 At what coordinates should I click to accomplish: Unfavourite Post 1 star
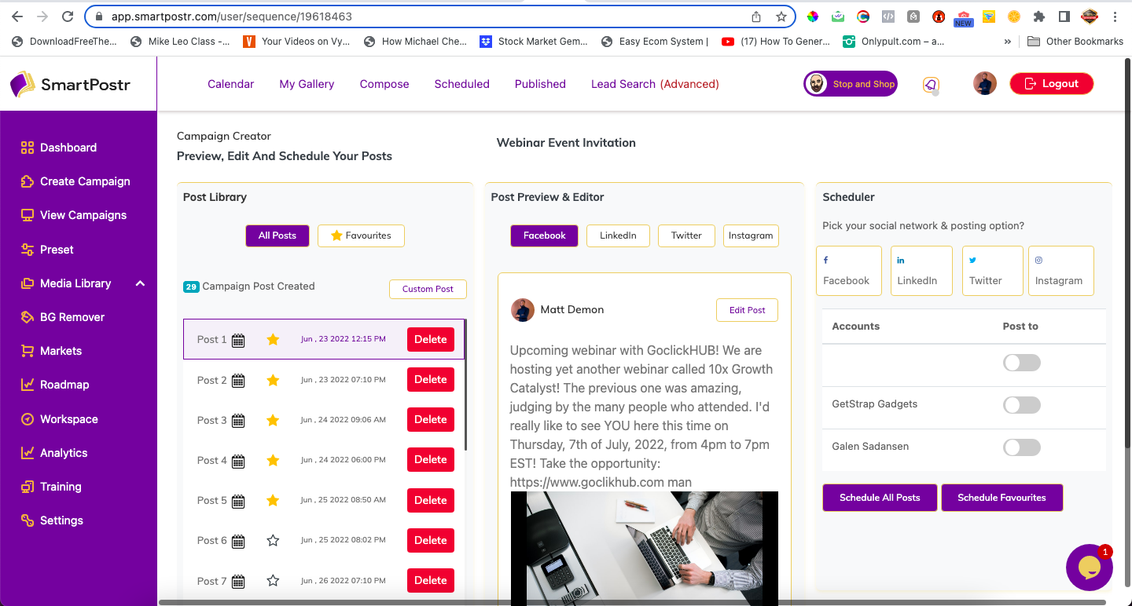tap(273, 340)
